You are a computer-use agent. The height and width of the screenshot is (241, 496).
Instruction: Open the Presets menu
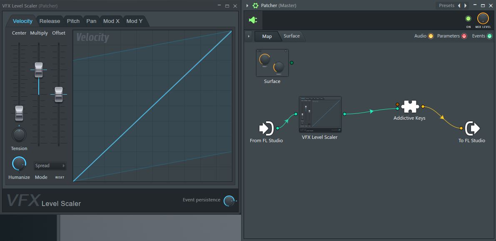coord(446,6)
